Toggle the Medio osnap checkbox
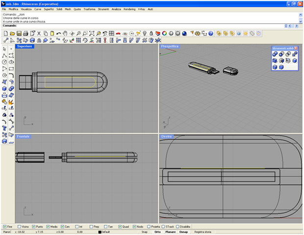Screen dimensions: 304x235 48,227
